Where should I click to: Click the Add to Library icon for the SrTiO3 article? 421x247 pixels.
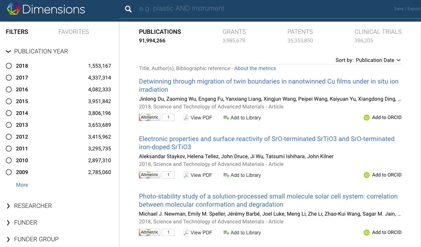click(x=226, y=175)
